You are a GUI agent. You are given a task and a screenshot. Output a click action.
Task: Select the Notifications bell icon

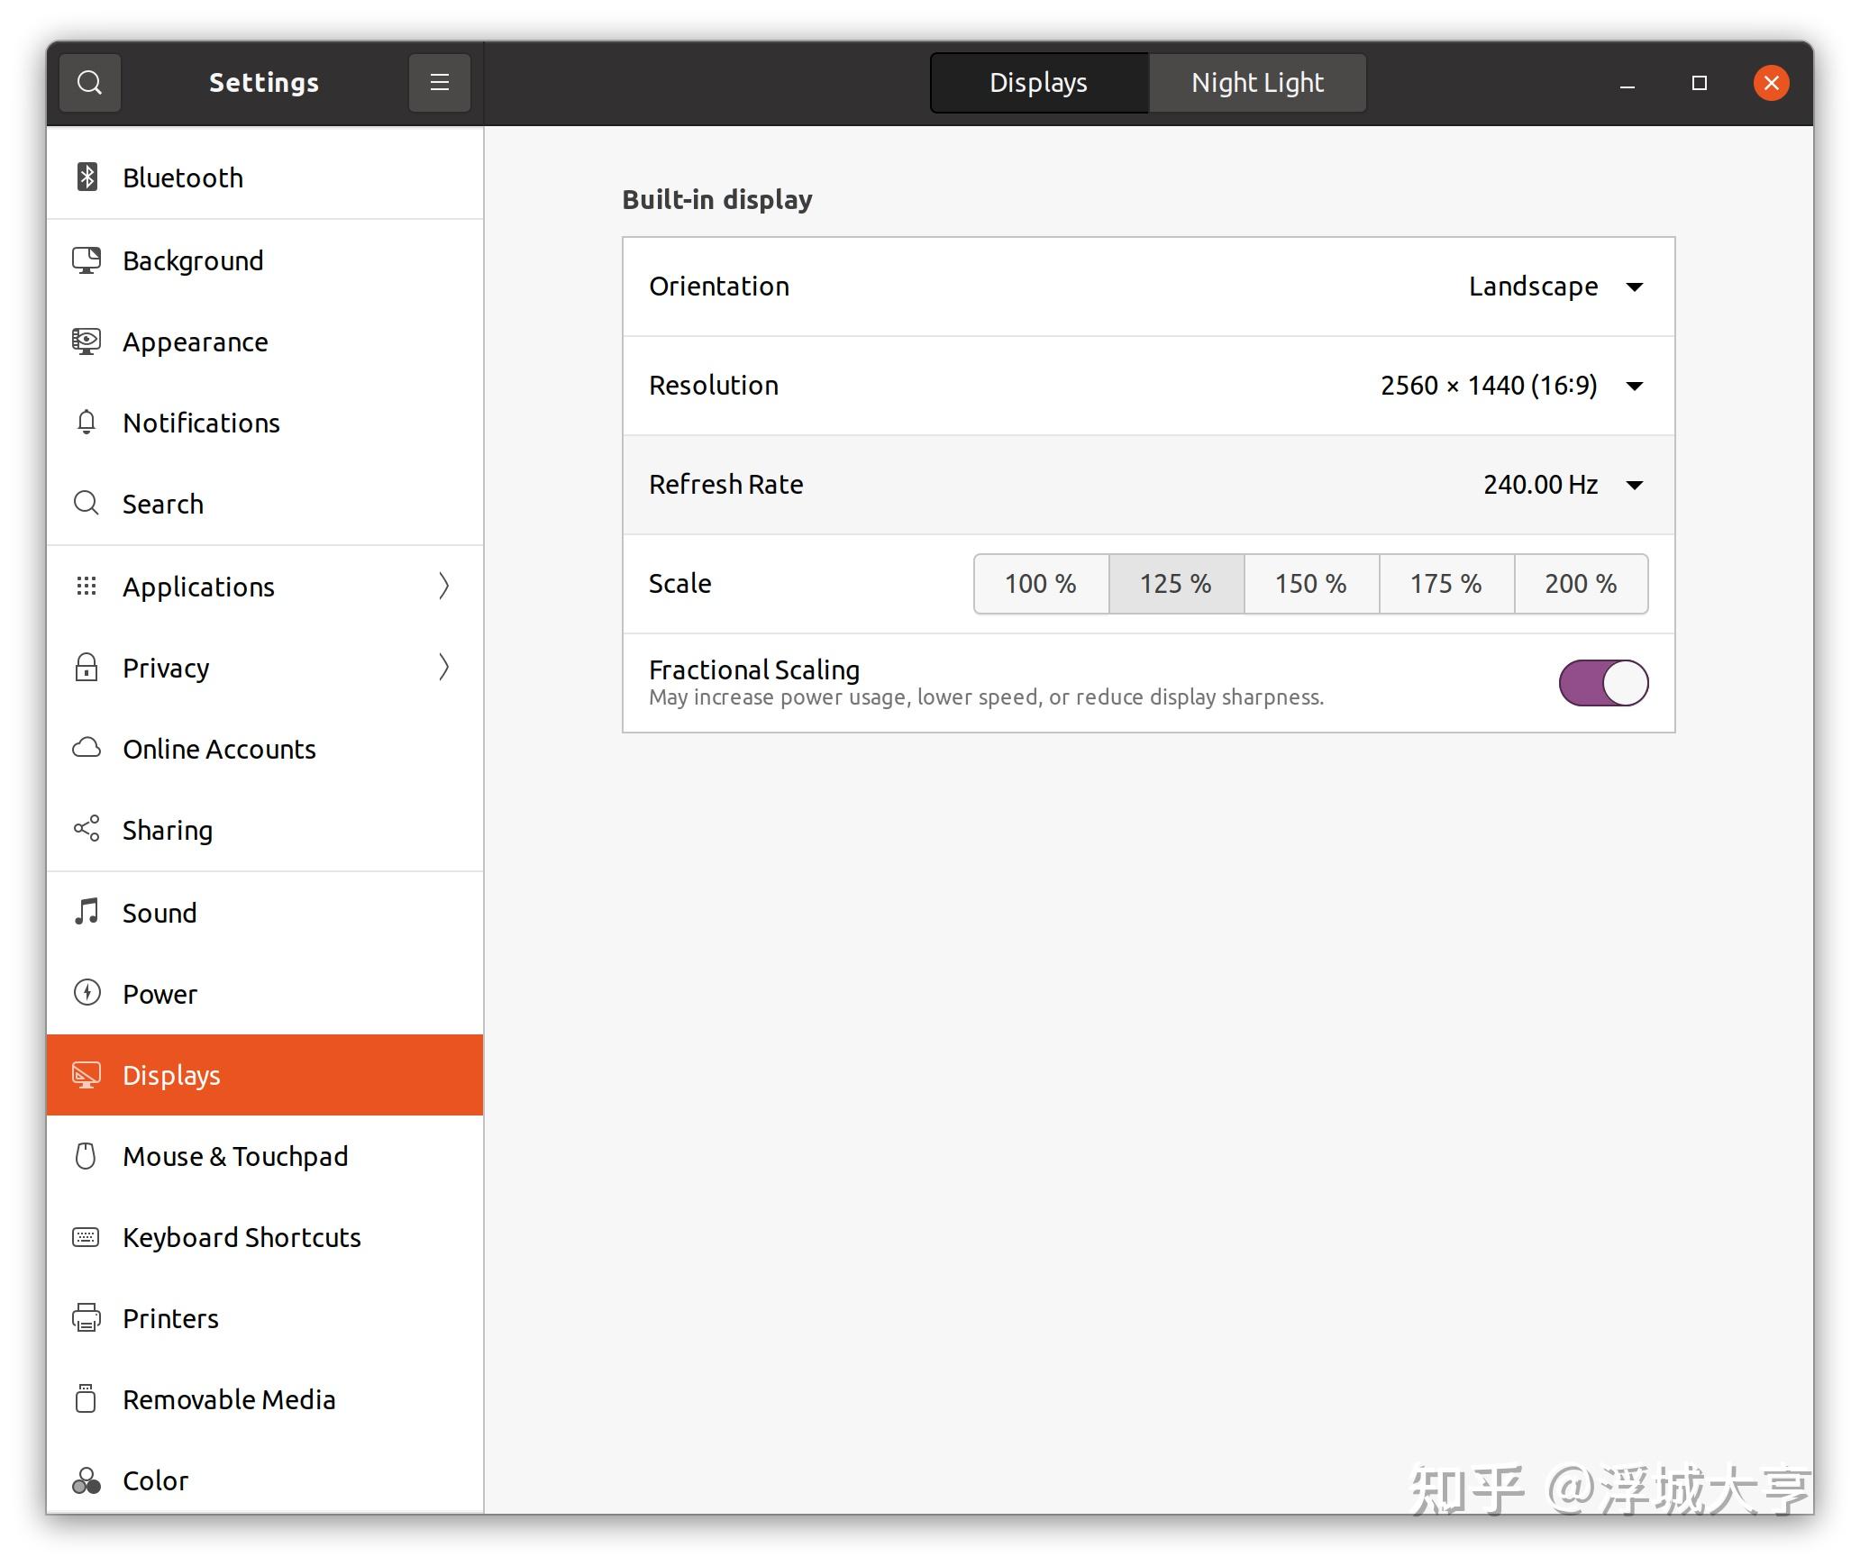(87, 422)
